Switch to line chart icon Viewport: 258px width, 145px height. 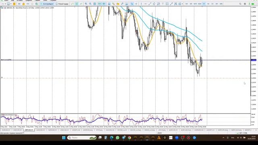[81, 4]
